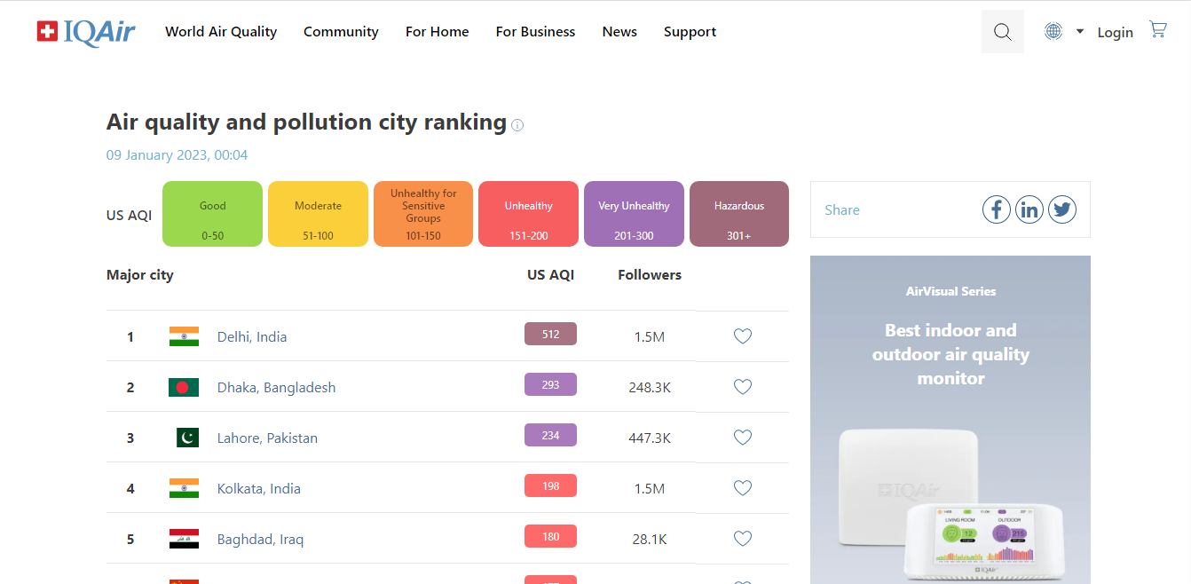Open For Business menu
This screenshot has width=1191, height=584.
pos(535,32)
